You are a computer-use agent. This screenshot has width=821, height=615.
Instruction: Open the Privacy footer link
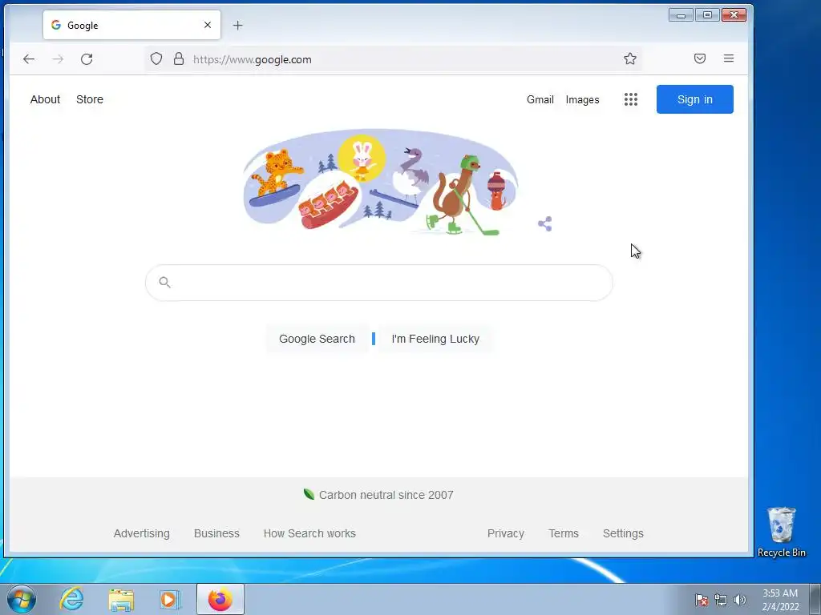[505, 533]
